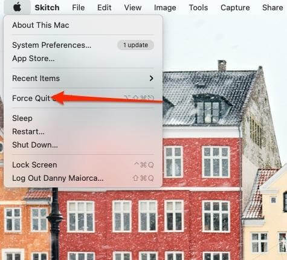The image size is (287, 260).
Task: Choose Shut Down from the menu
Action: 83,145
